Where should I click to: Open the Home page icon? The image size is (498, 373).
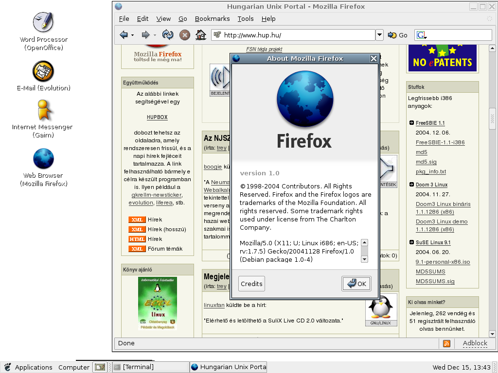[x=201, y=34]
